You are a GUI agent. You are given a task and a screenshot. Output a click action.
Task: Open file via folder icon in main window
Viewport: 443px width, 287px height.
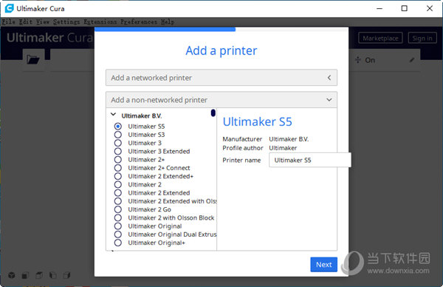point(32,59)
